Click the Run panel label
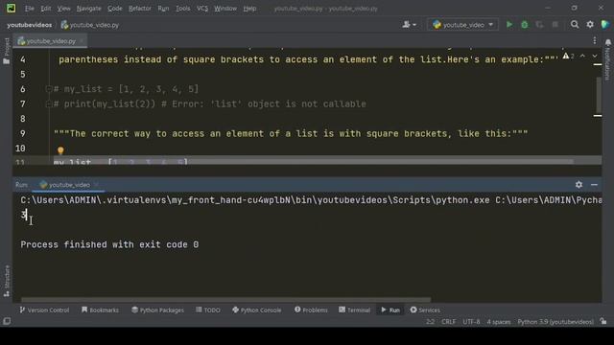The width and height of the screenshot is (614, 345). (21, 185)
